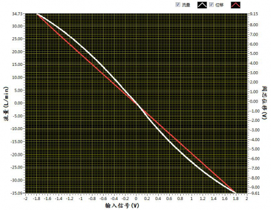
Task: Click the curves' endpoint at 1.8 V
Action: click(236, 192)
